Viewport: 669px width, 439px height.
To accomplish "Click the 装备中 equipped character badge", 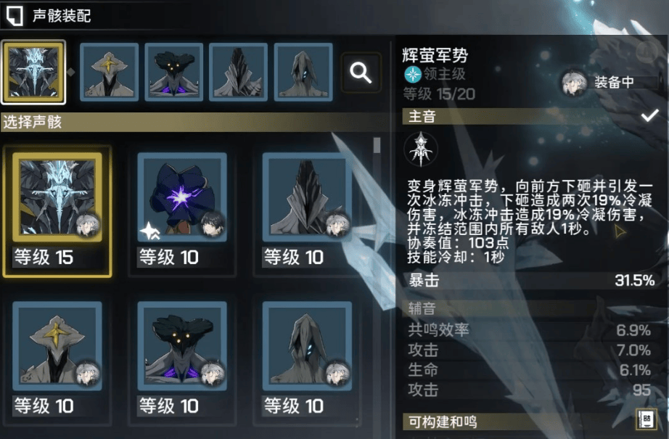I will pos(610,82).
